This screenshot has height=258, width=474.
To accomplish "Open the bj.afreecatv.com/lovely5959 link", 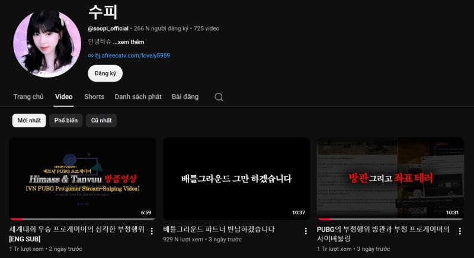I will point(132,56).
